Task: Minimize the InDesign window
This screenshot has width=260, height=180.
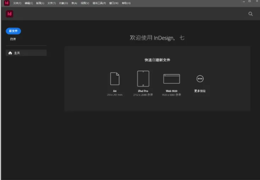Action: click(244, 2)
